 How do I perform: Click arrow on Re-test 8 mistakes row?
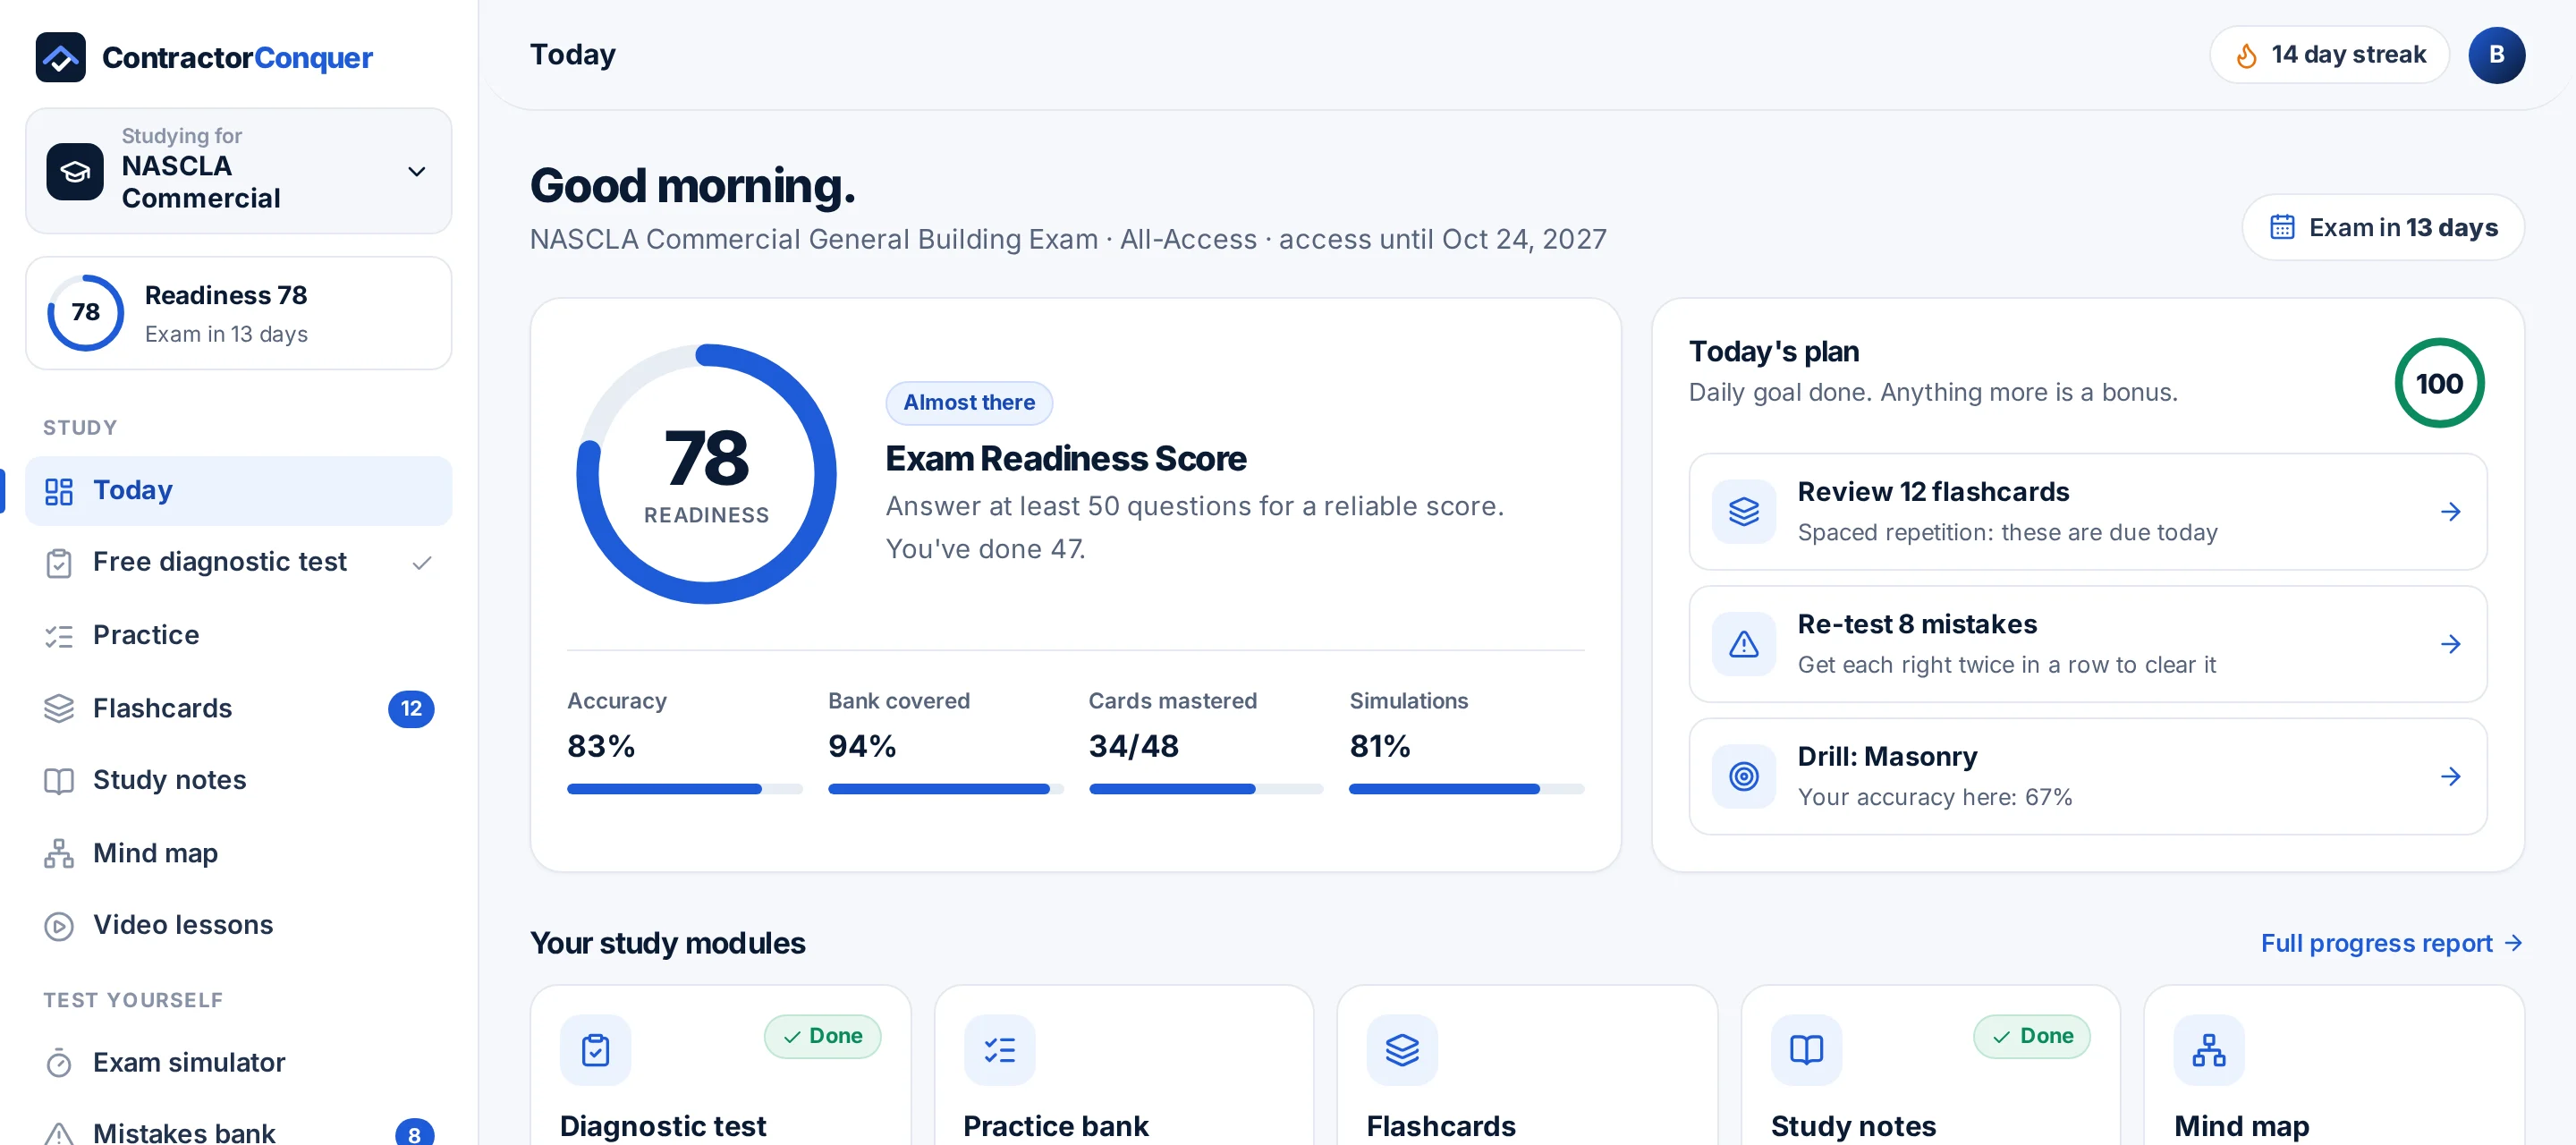coord(2450,644)
